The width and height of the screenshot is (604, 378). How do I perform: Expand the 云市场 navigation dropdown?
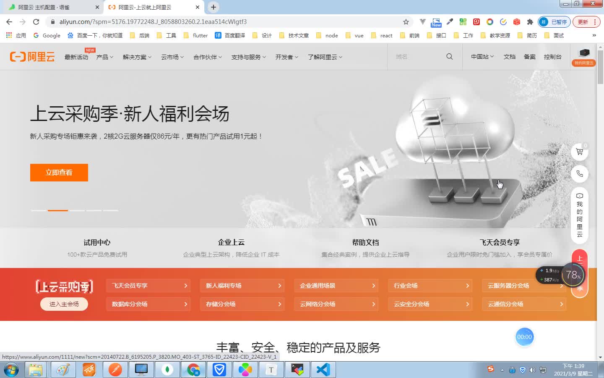[x=172, y=57]
